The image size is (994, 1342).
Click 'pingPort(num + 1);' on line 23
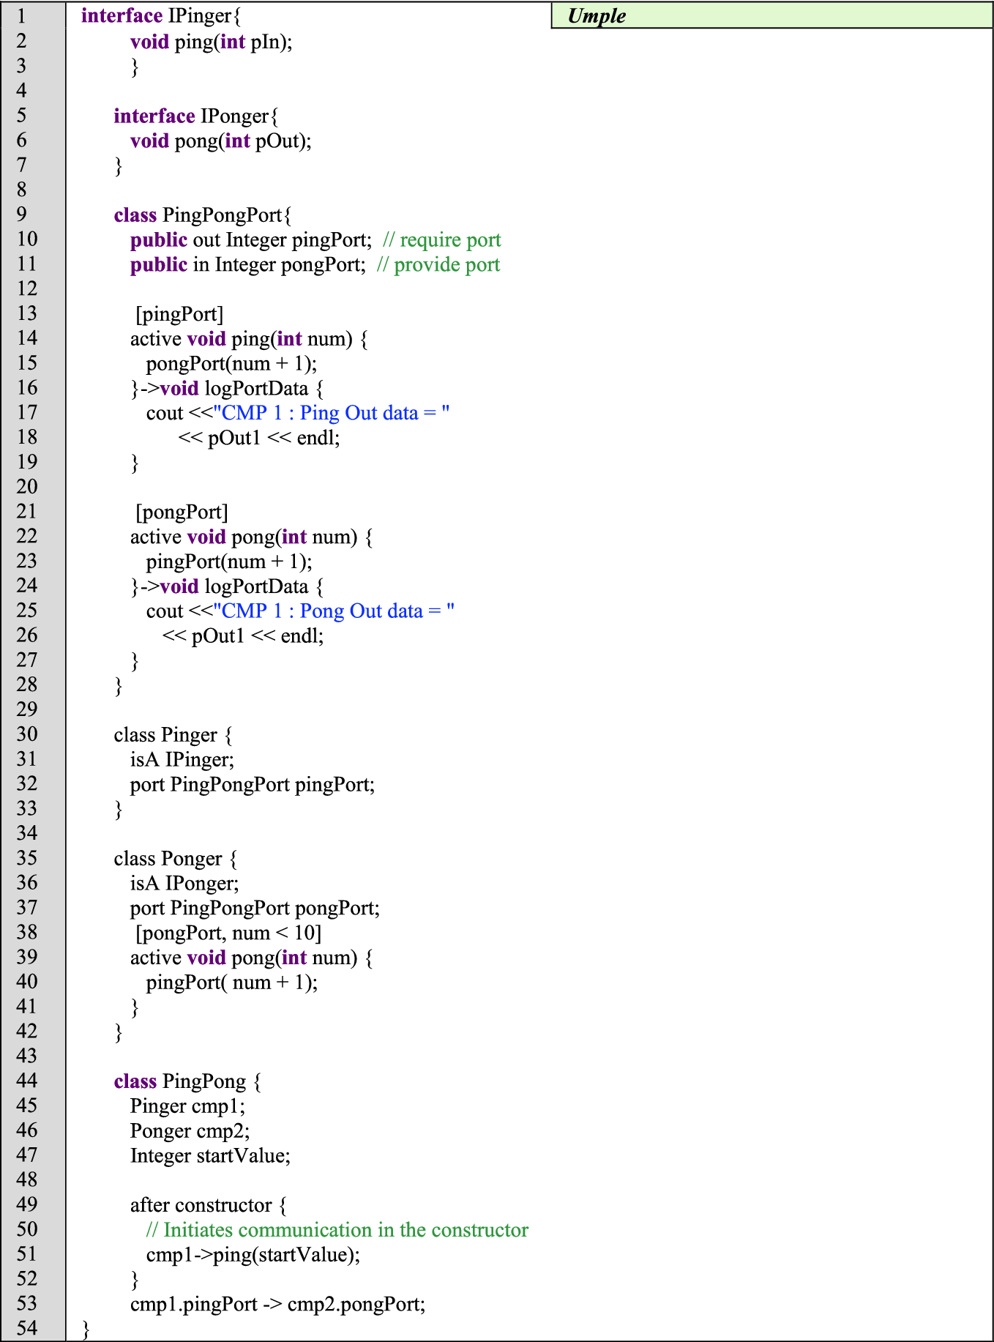229,562
